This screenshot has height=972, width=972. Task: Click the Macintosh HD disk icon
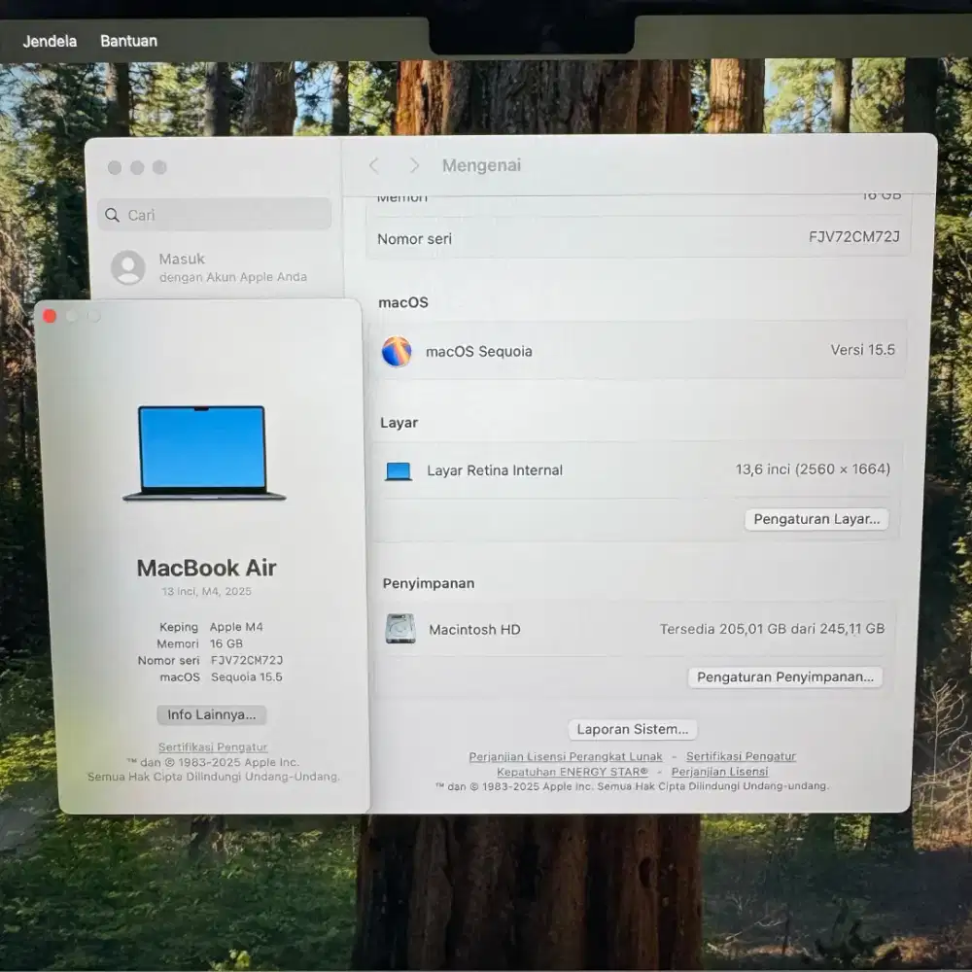point(400,629)
